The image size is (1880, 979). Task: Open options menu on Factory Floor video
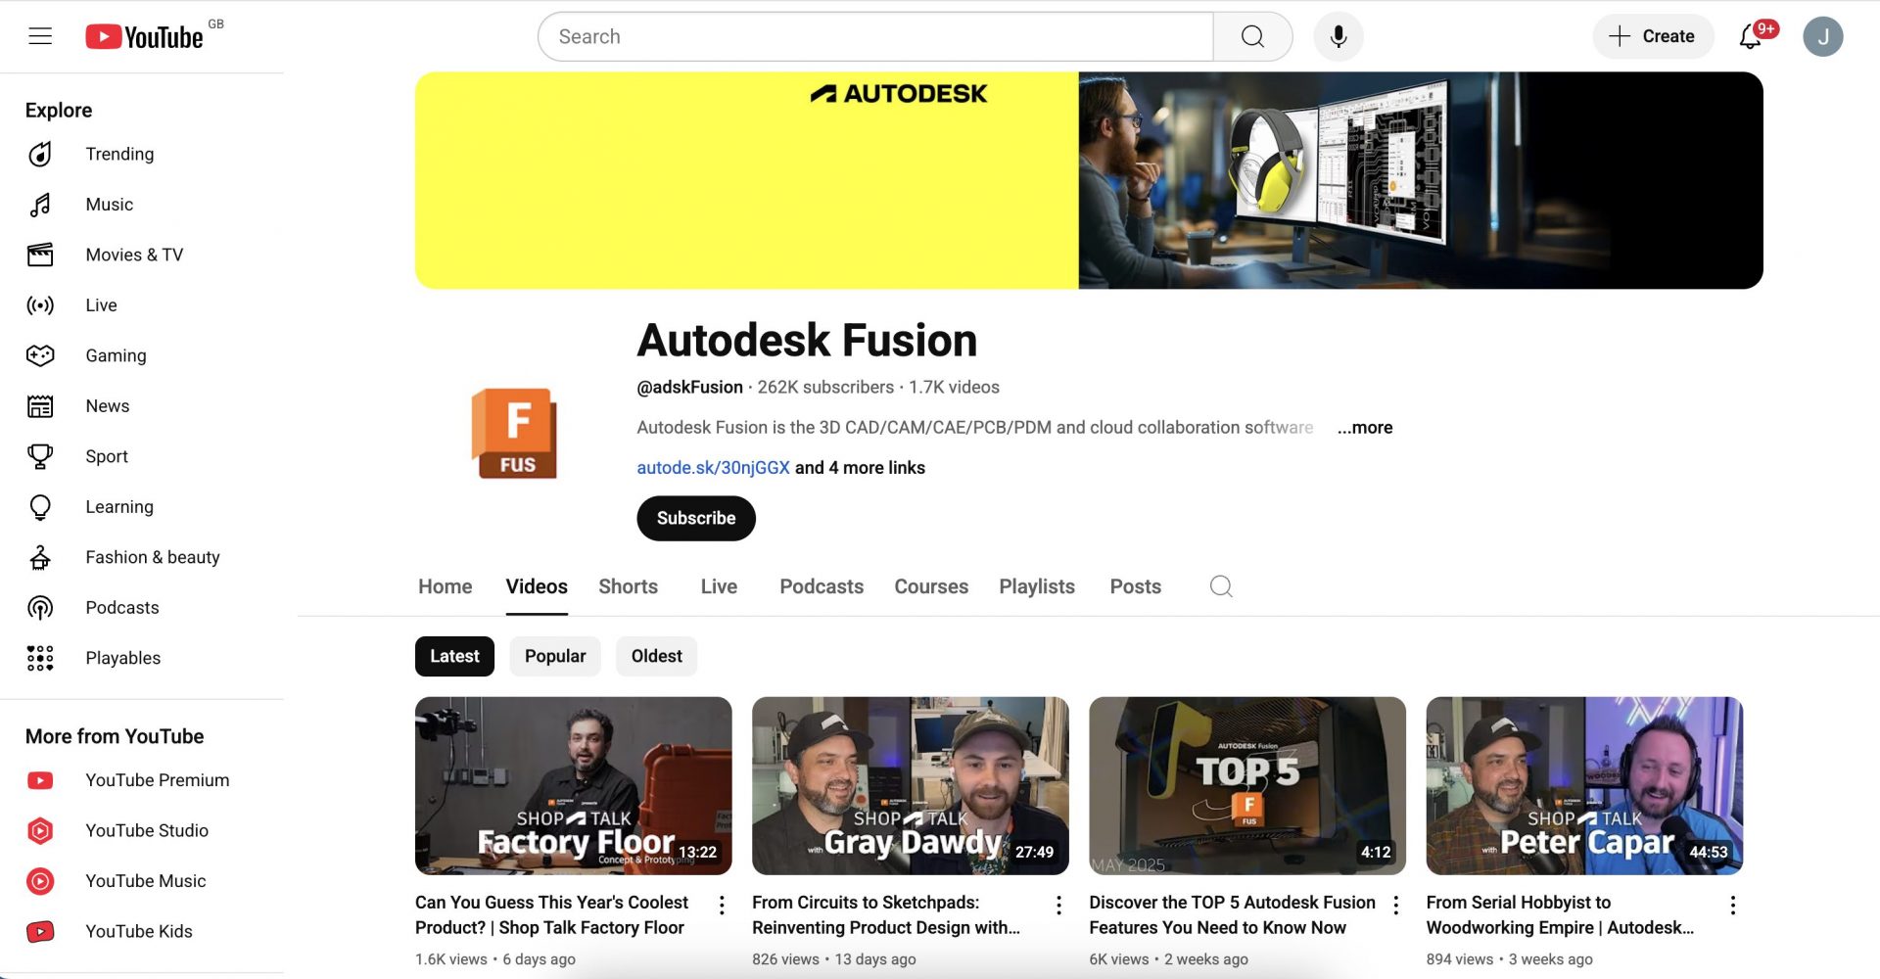(x=722, y=904)
